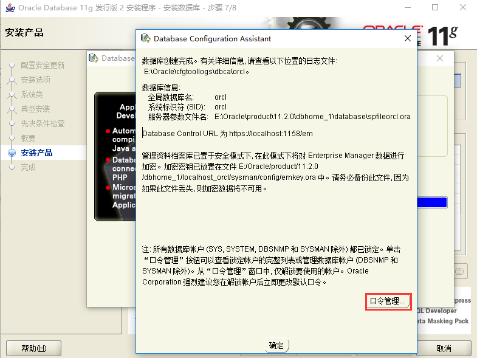Click the 全局数据库名 orcl value

221,97
